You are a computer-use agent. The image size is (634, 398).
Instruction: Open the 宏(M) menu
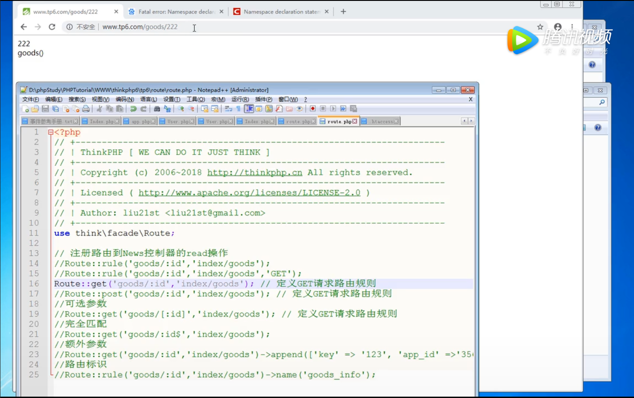(218, 99)
